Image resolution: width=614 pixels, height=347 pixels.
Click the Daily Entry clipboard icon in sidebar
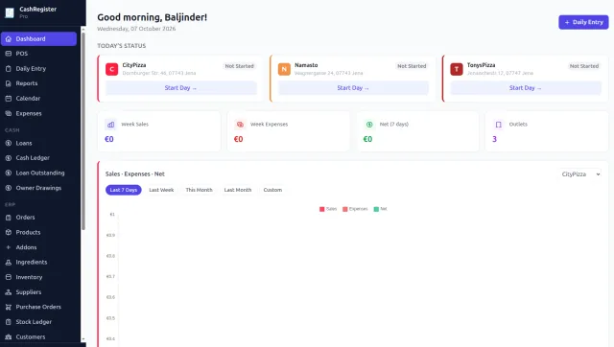tap(9, 68)
